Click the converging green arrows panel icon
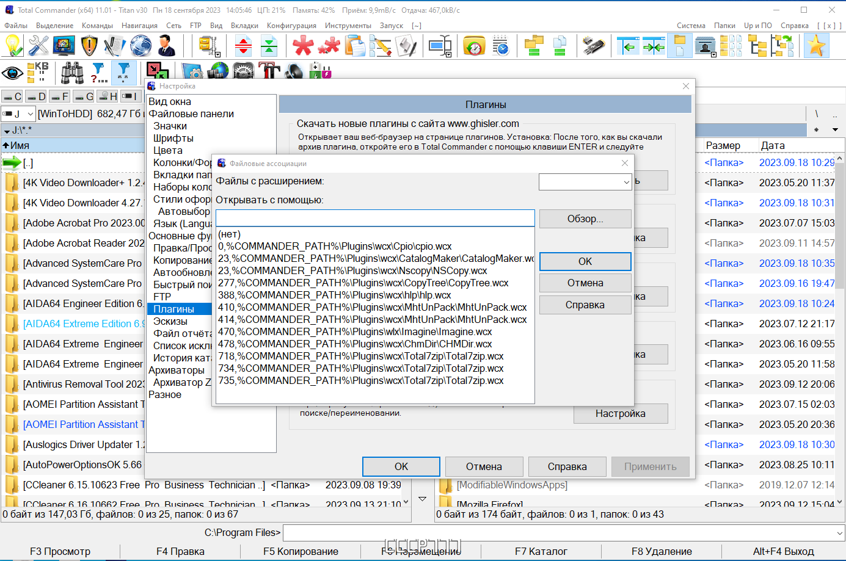 pos(653,46)
